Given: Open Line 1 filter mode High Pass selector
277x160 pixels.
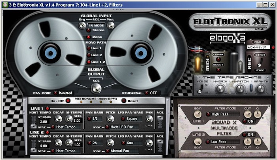Looking at the screenshot, I should pos(223,114).
